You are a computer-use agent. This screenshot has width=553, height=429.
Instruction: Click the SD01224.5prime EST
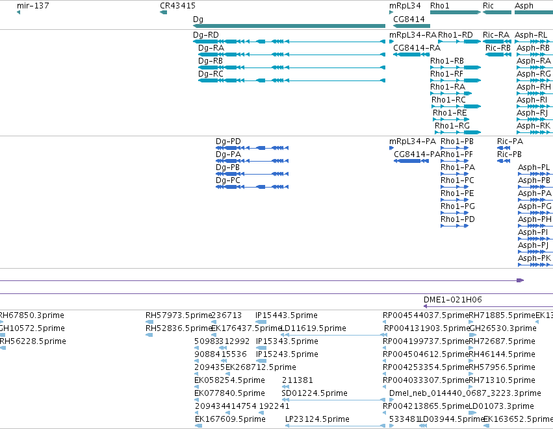333,400
